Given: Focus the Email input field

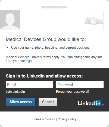Looking at the screenshot, I should tap(29, 85).
